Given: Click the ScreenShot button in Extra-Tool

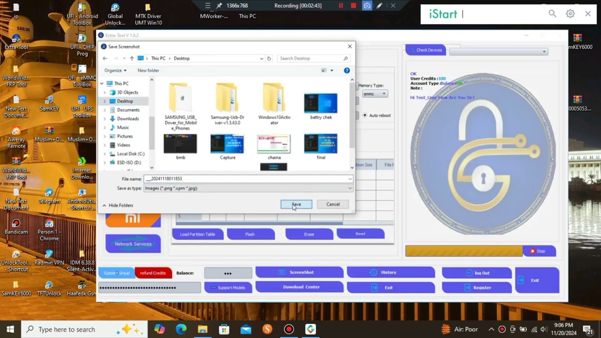Looking at the screenshot, I should pos(299,272).
